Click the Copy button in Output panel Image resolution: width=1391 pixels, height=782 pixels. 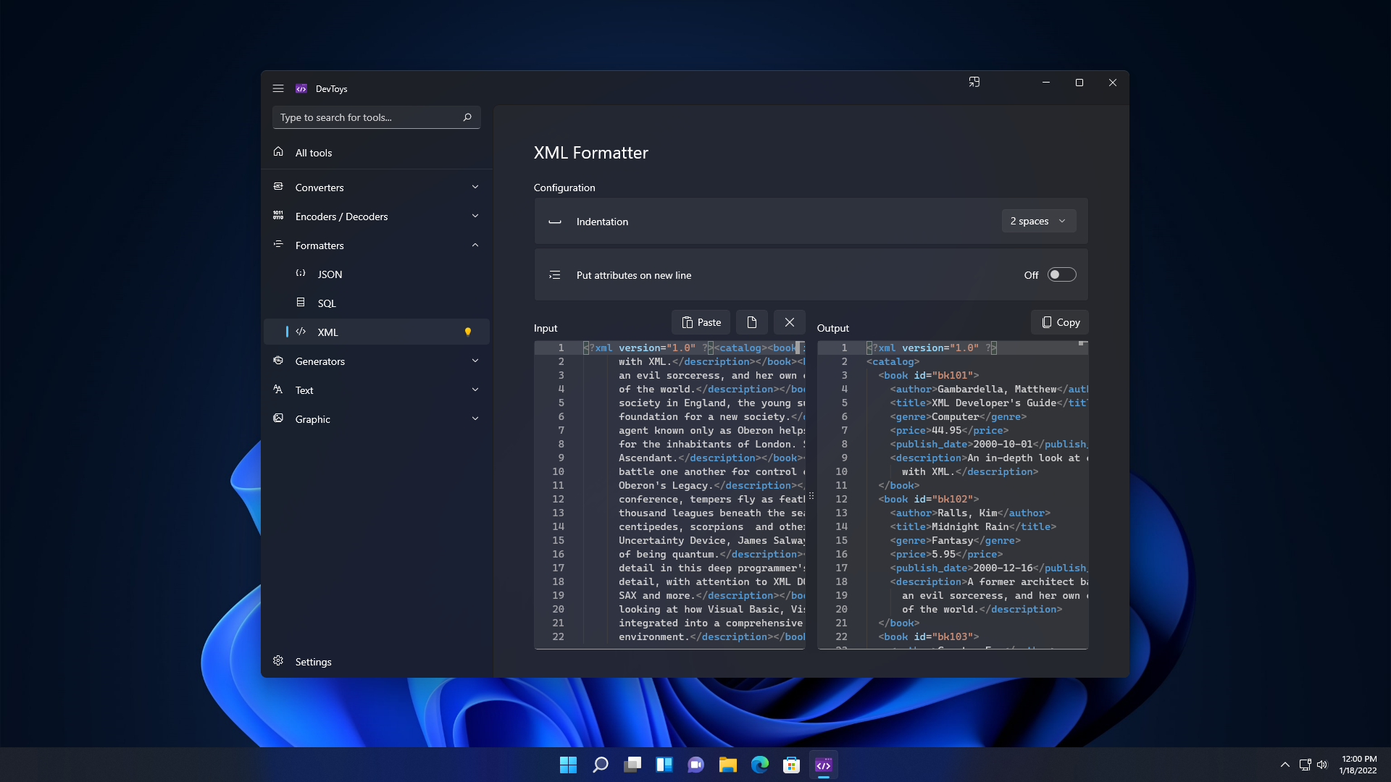1059,321
